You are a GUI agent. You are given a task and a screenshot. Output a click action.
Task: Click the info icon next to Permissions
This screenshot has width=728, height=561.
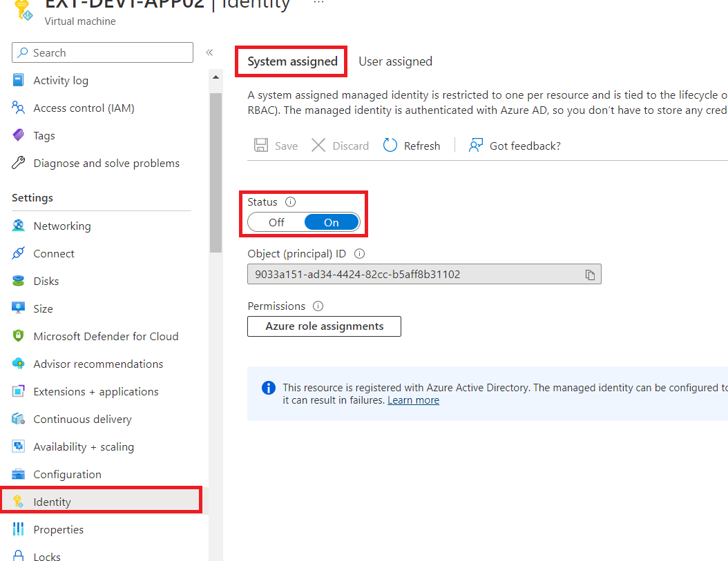(x=318, y=306)
